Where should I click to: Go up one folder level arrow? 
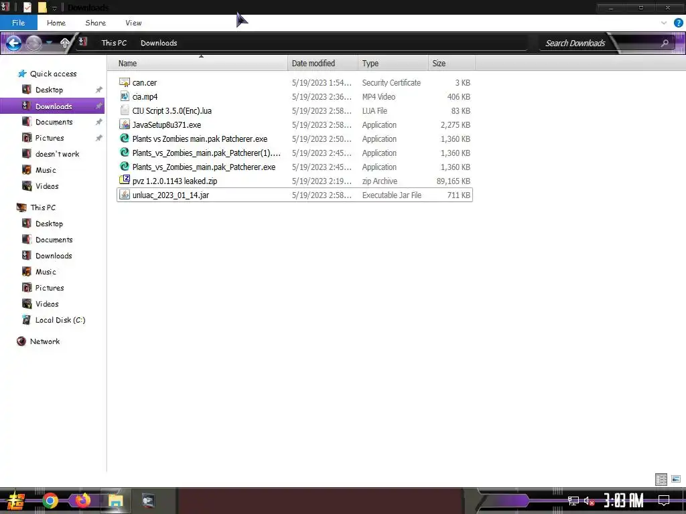65,43
